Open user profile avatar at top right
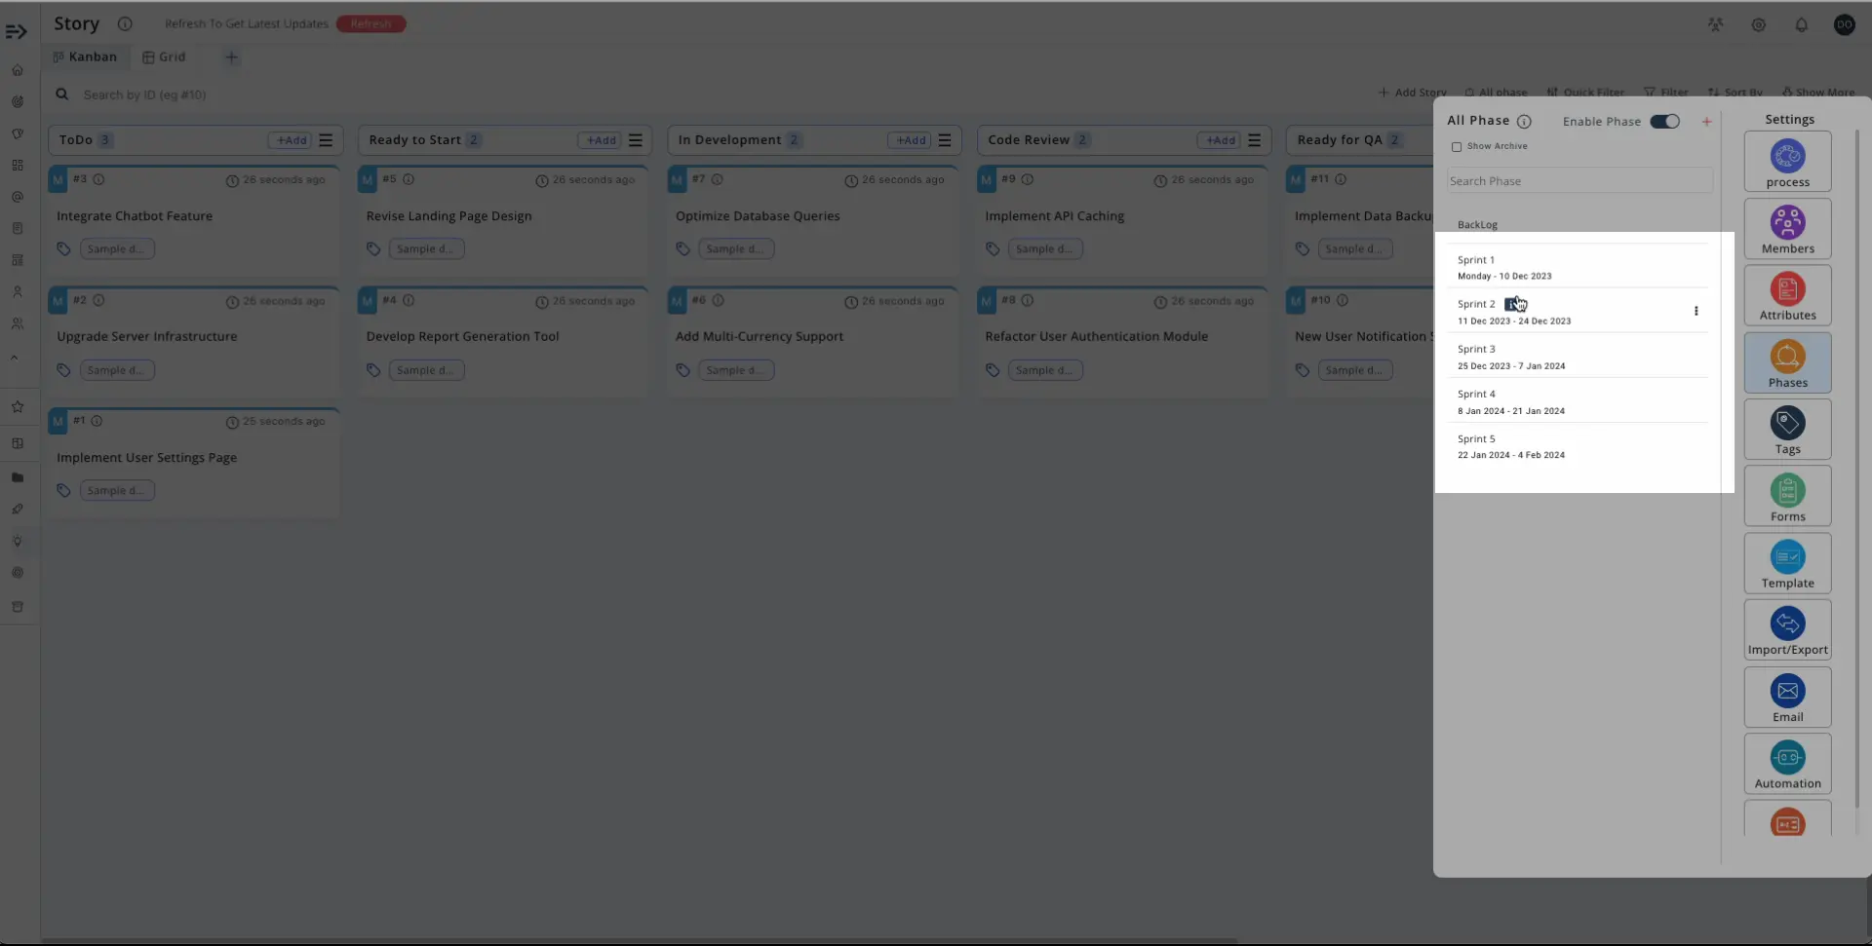 point(1844,25)
